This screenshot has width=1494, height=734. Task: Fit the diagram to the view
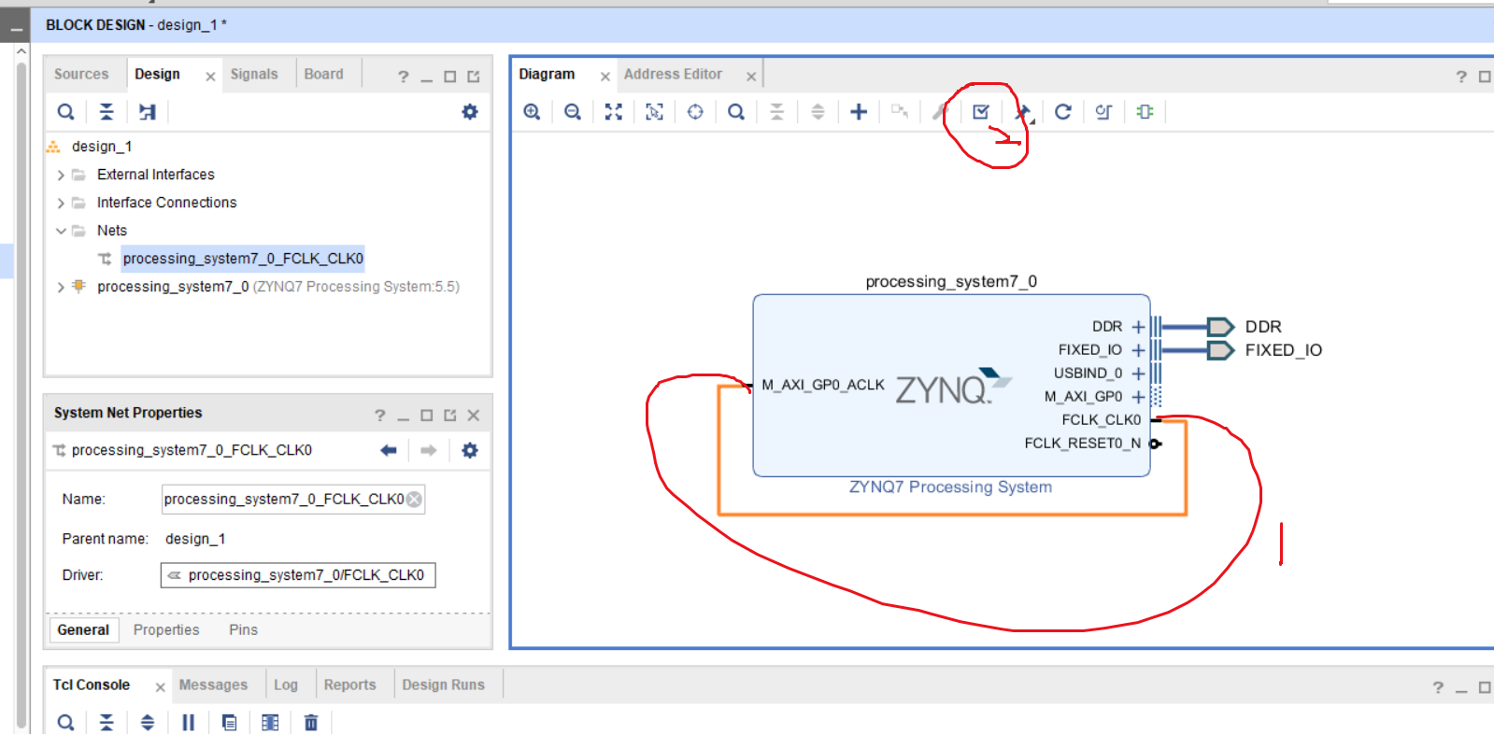613,112
